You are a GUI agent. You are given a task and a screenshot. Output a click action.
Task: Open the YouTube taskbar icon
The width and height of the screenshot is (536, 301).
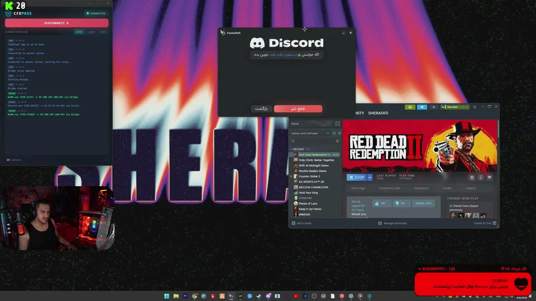[296, 296]
